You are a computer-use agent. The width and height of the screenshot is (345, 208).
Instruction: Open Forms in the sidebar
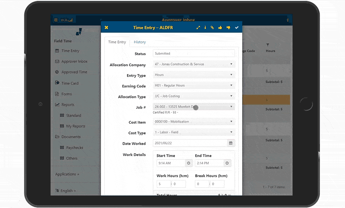(x=64, y=94)
